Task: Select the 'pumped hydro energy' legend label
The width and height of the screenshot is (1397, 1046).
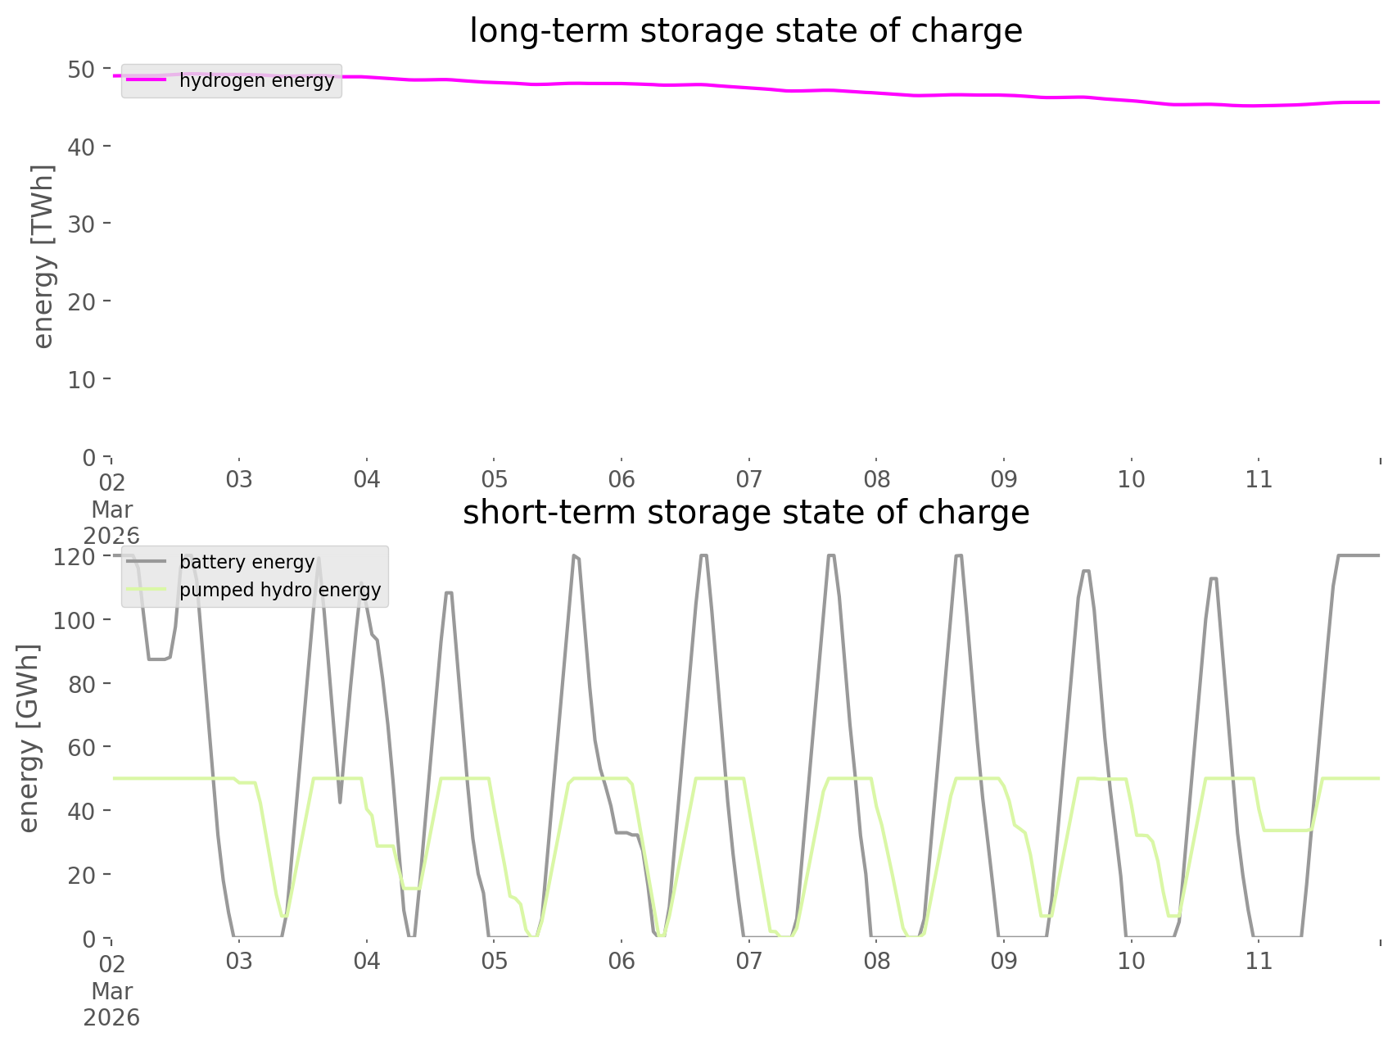Action: click(280, 590)
